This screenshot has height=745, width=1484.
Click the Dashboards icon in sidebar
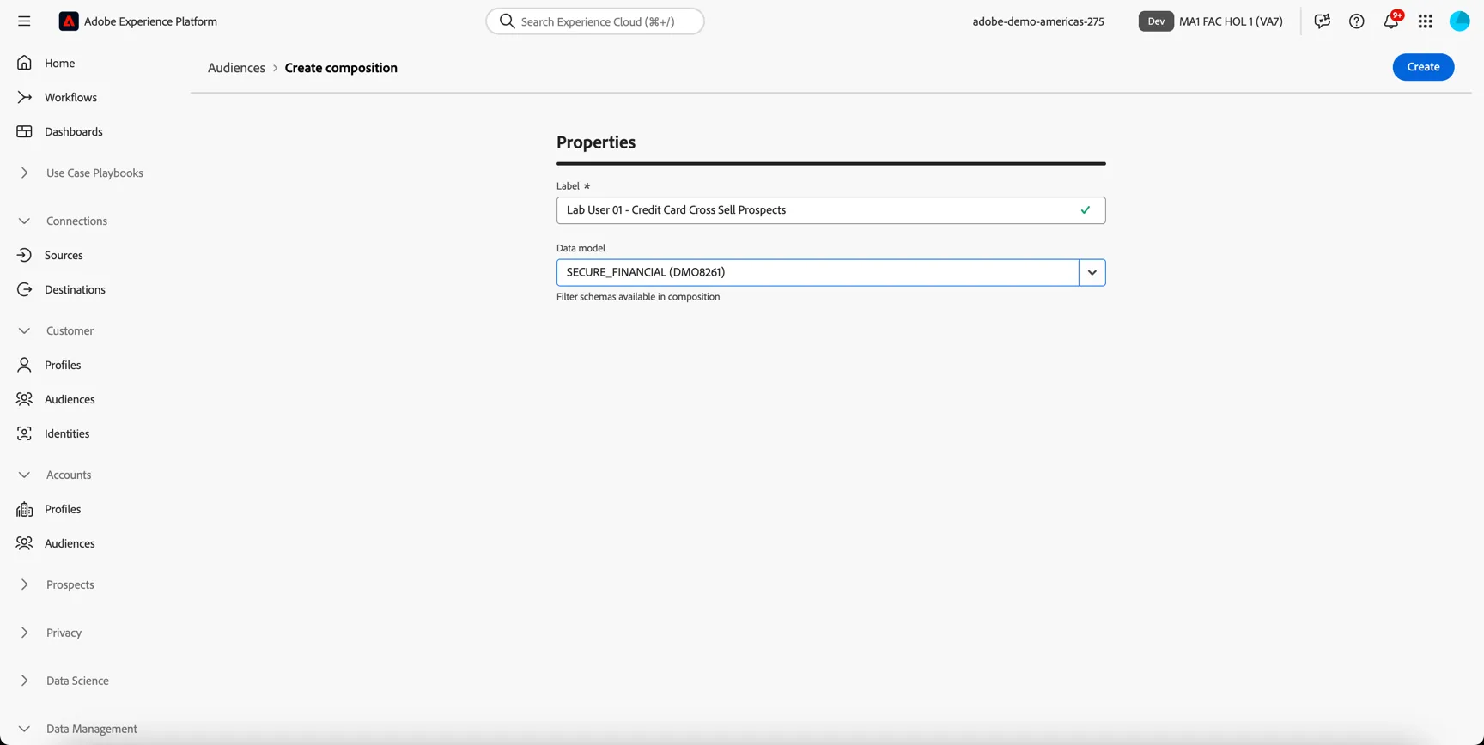click(x=24, y=131)
